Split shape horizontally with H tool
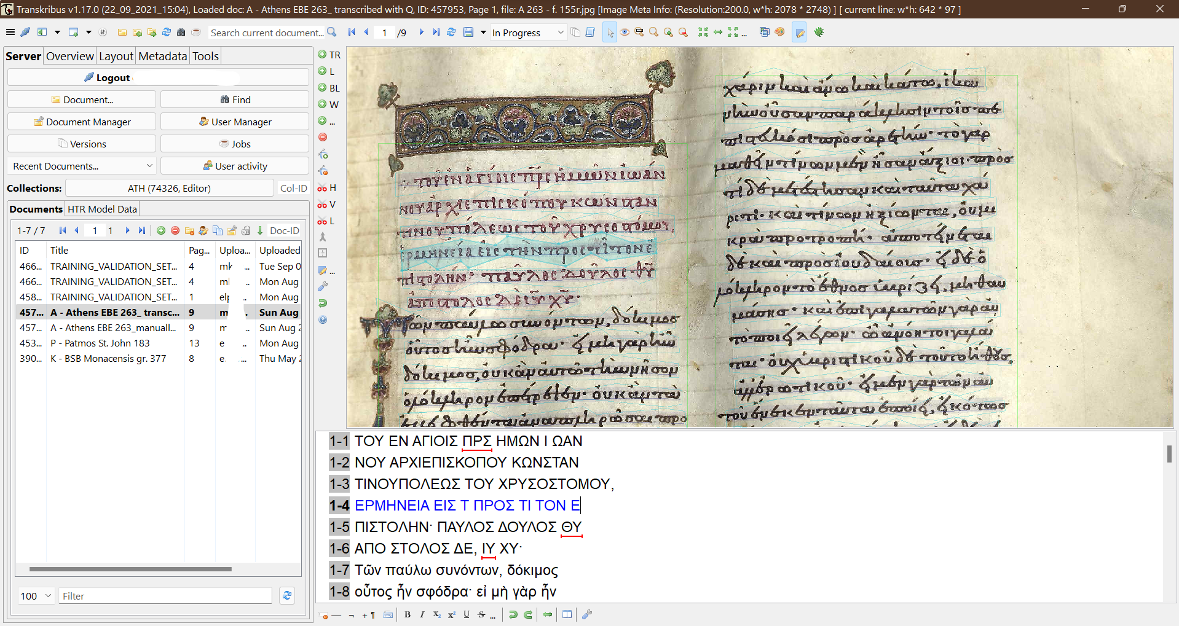The height and width of the screenshot is (626, 1179). click(x=327, y=188)
